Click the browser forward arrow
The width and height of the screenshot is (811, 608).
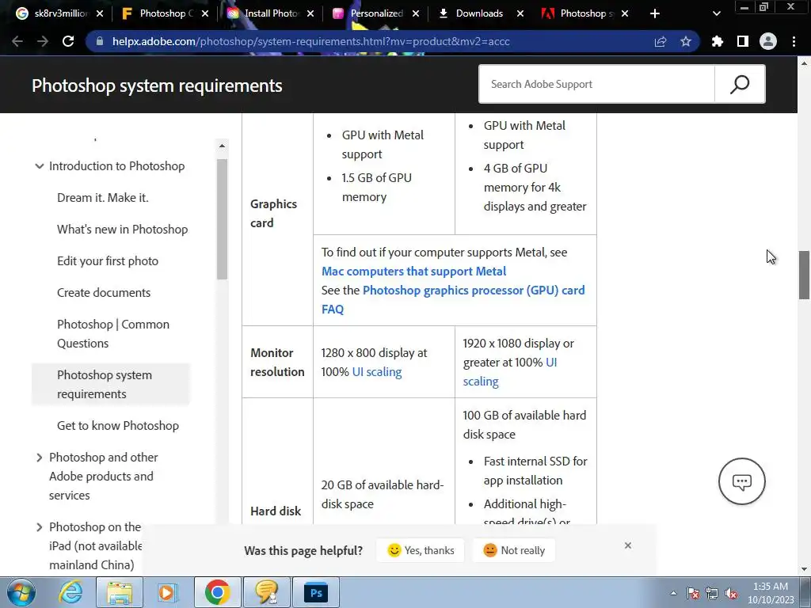click(x=43, y=41)
